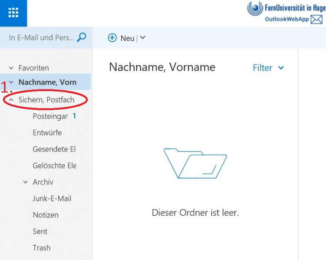Open the Archiv folder
The height and width of the screenshot is (260, 326).
pos(43,182)
